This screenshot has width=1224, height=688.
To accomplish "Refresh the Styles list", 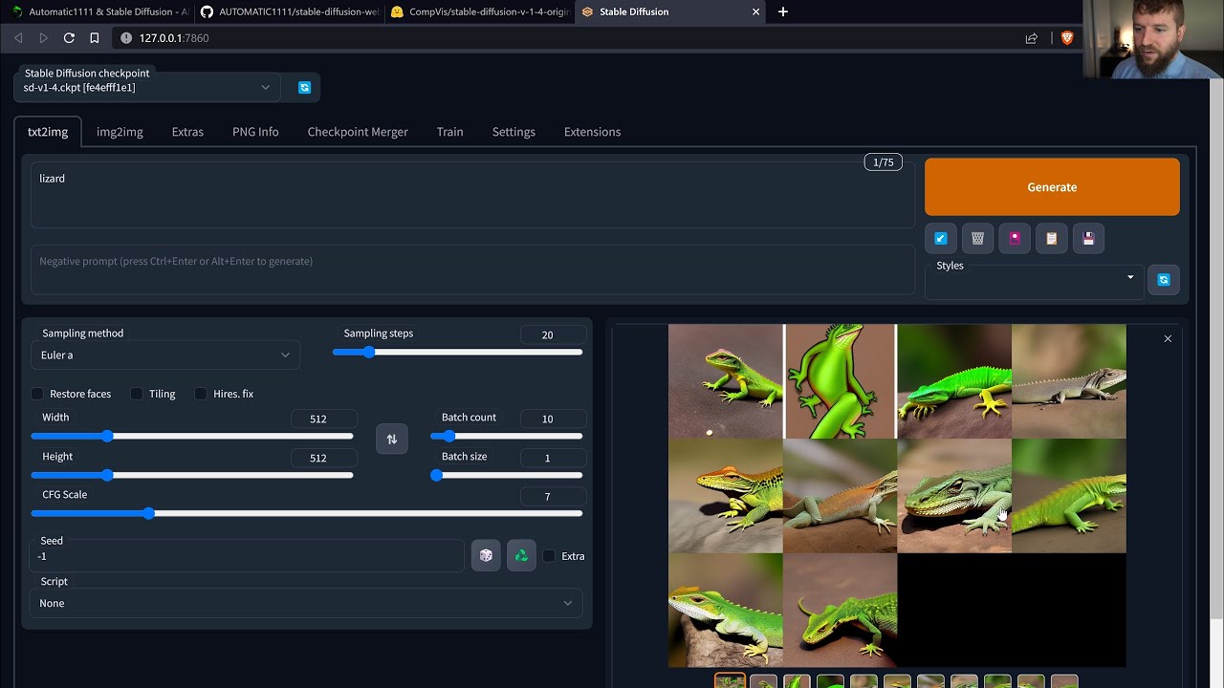I will (x=1164, y=280).
